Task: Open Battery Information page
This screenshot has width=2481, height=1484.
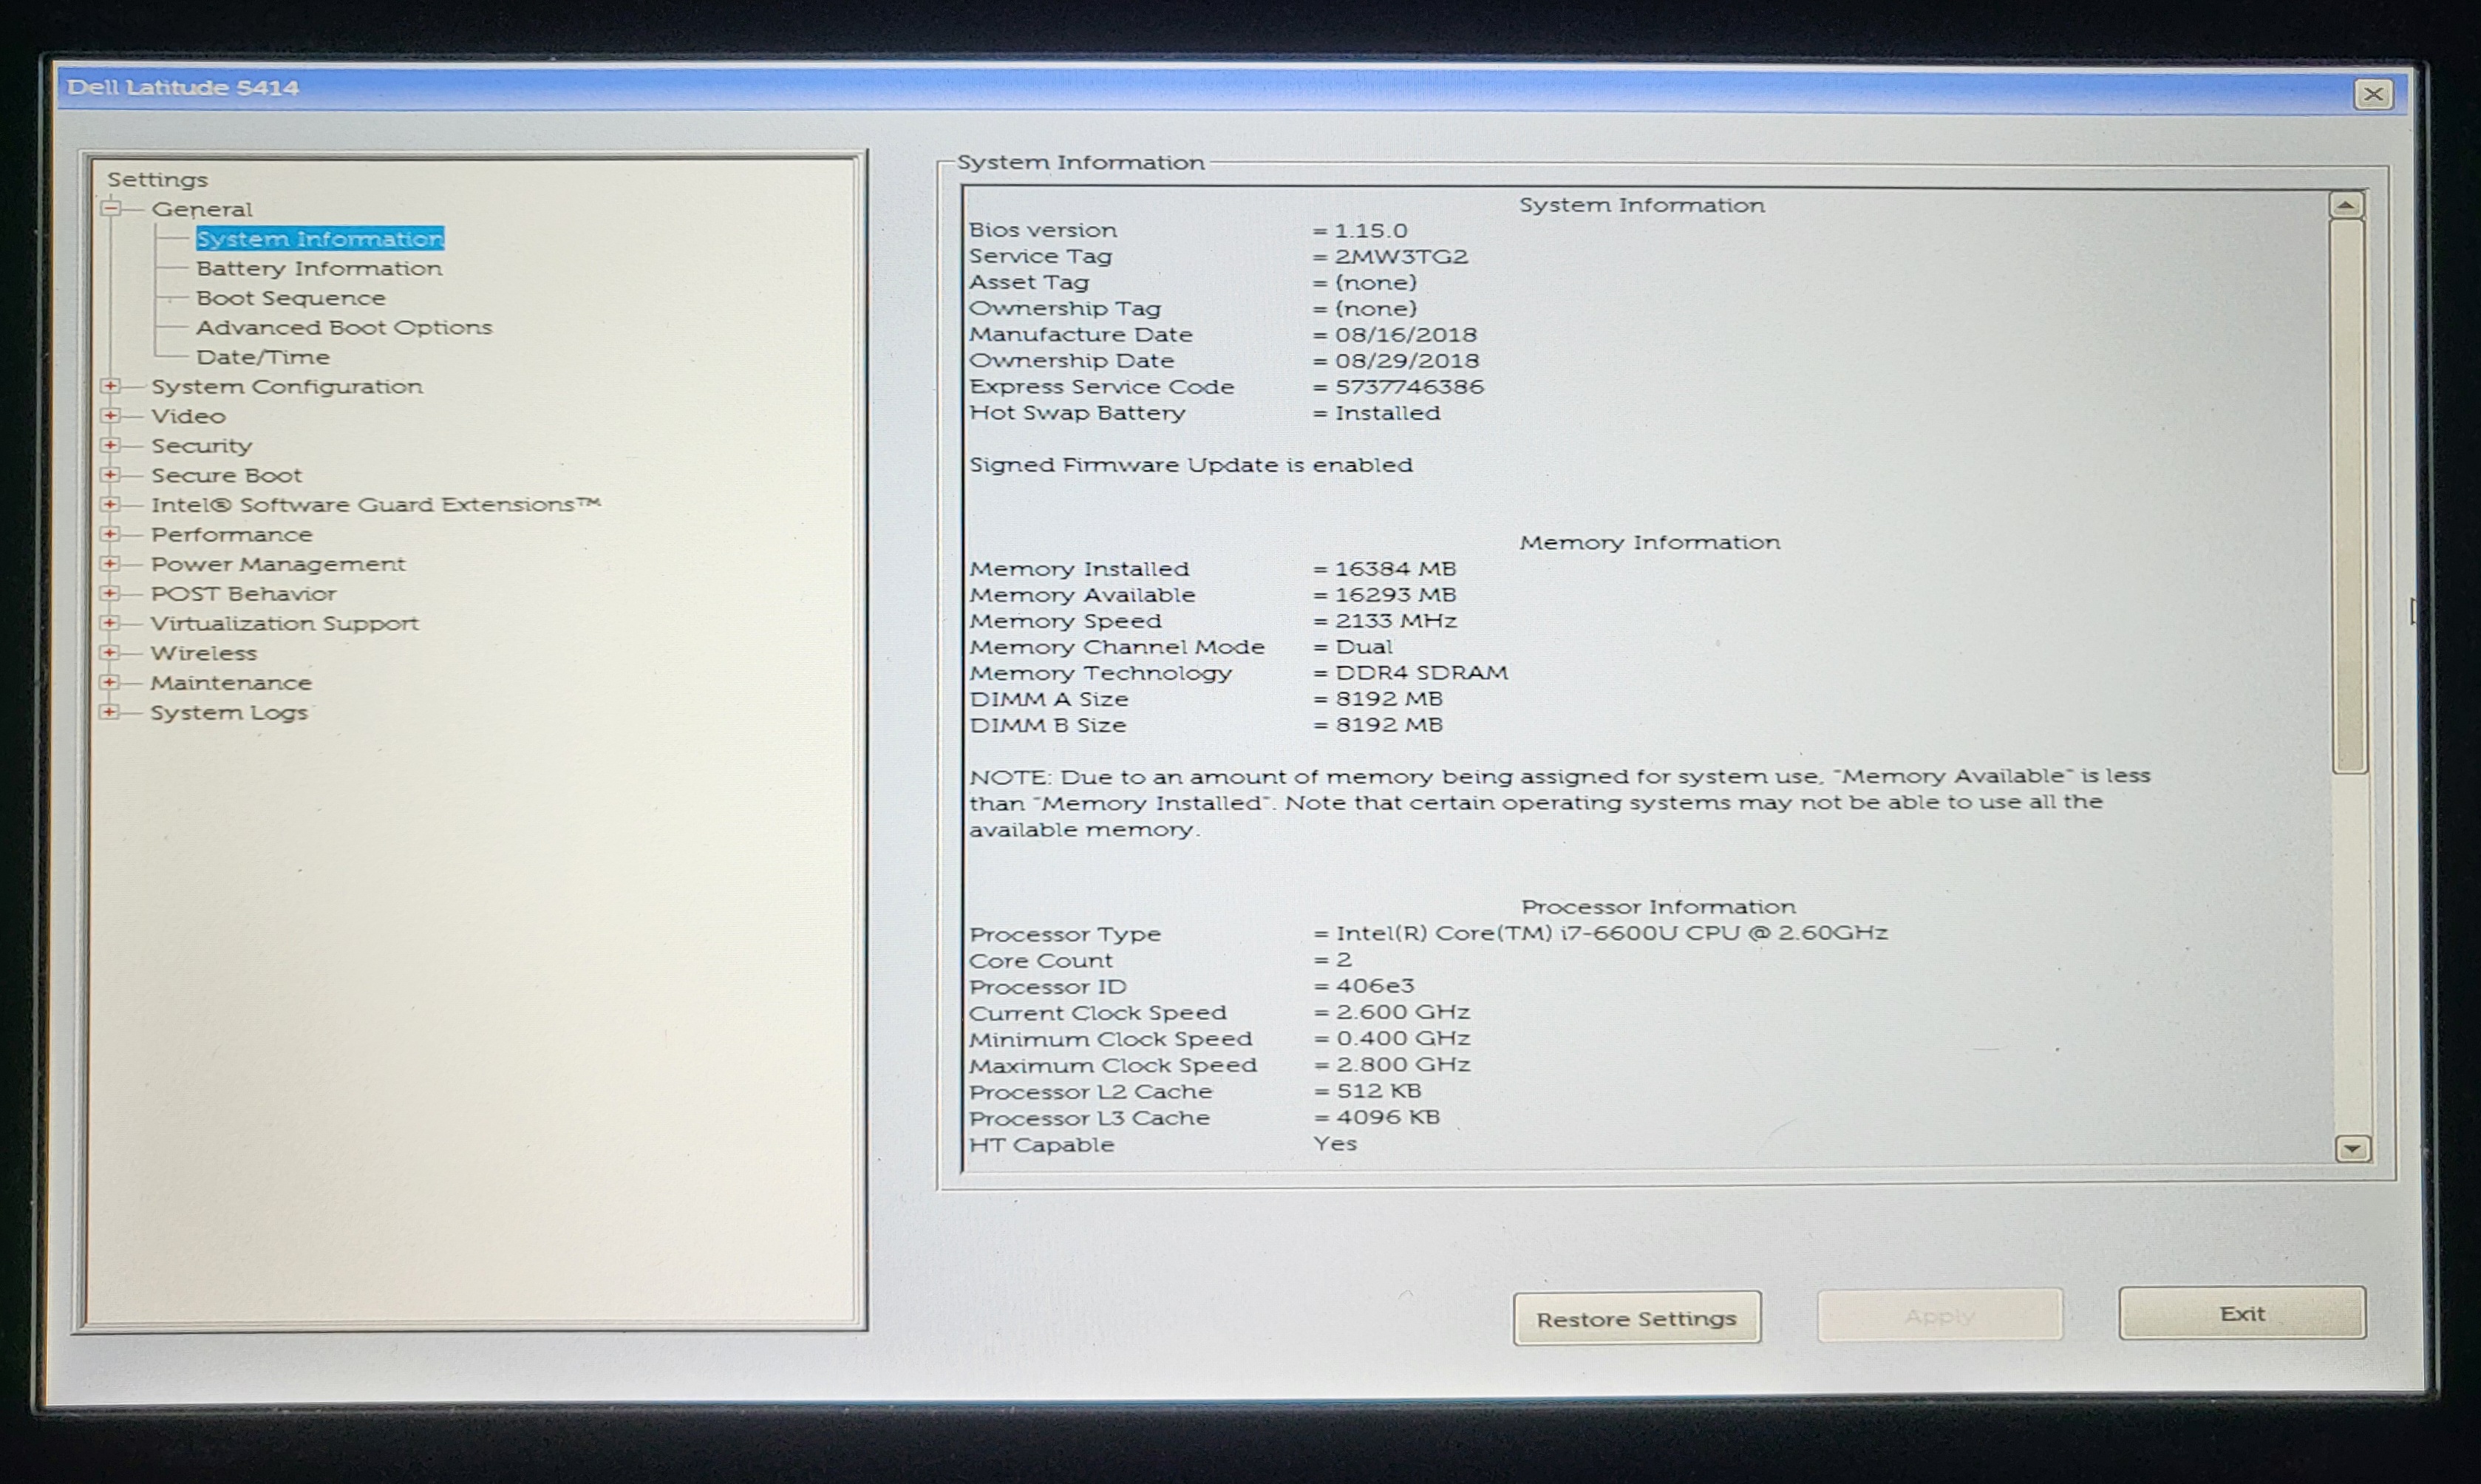Action: tap(318, 268)
